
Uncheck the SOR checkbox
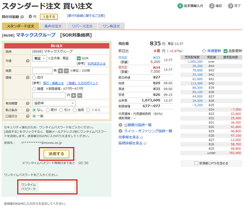(x=79, y=58)
